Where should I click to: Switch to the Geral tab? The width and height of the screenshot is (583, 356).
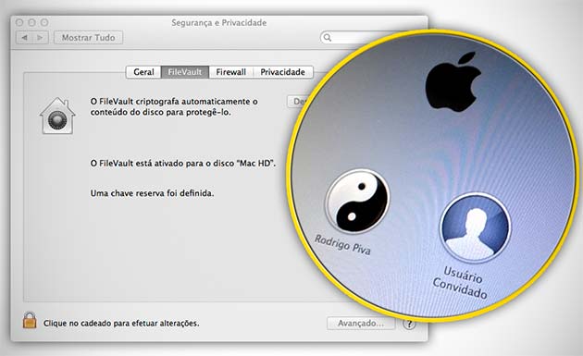pyautogui.click(x=143, y=72)
